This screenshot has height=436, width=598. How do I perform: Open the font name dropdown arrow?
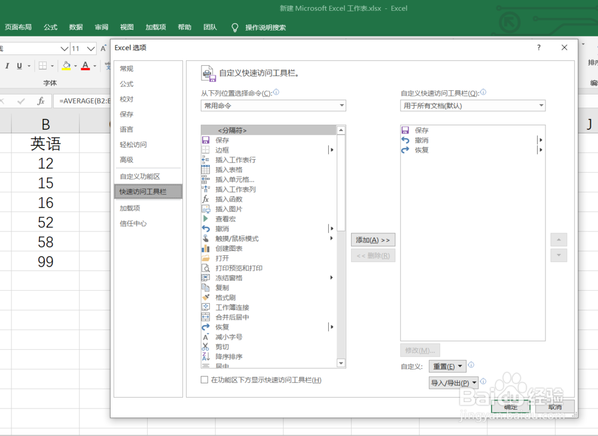[x=65, y=48]
